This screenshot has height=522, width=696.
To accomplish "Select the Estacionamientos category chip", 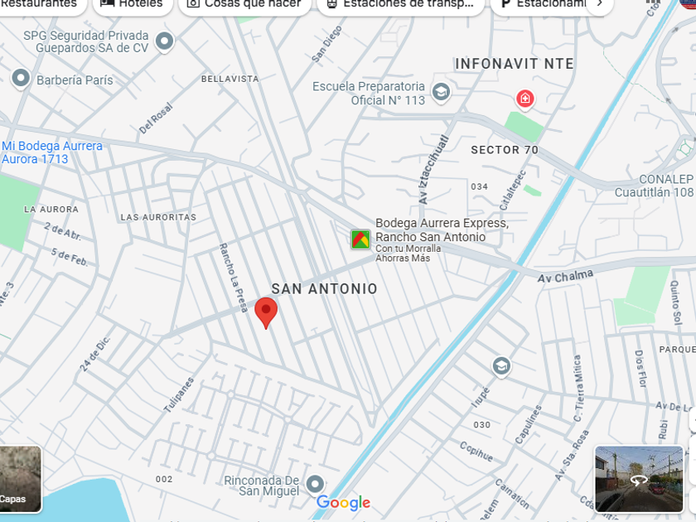I will point(543,4).
